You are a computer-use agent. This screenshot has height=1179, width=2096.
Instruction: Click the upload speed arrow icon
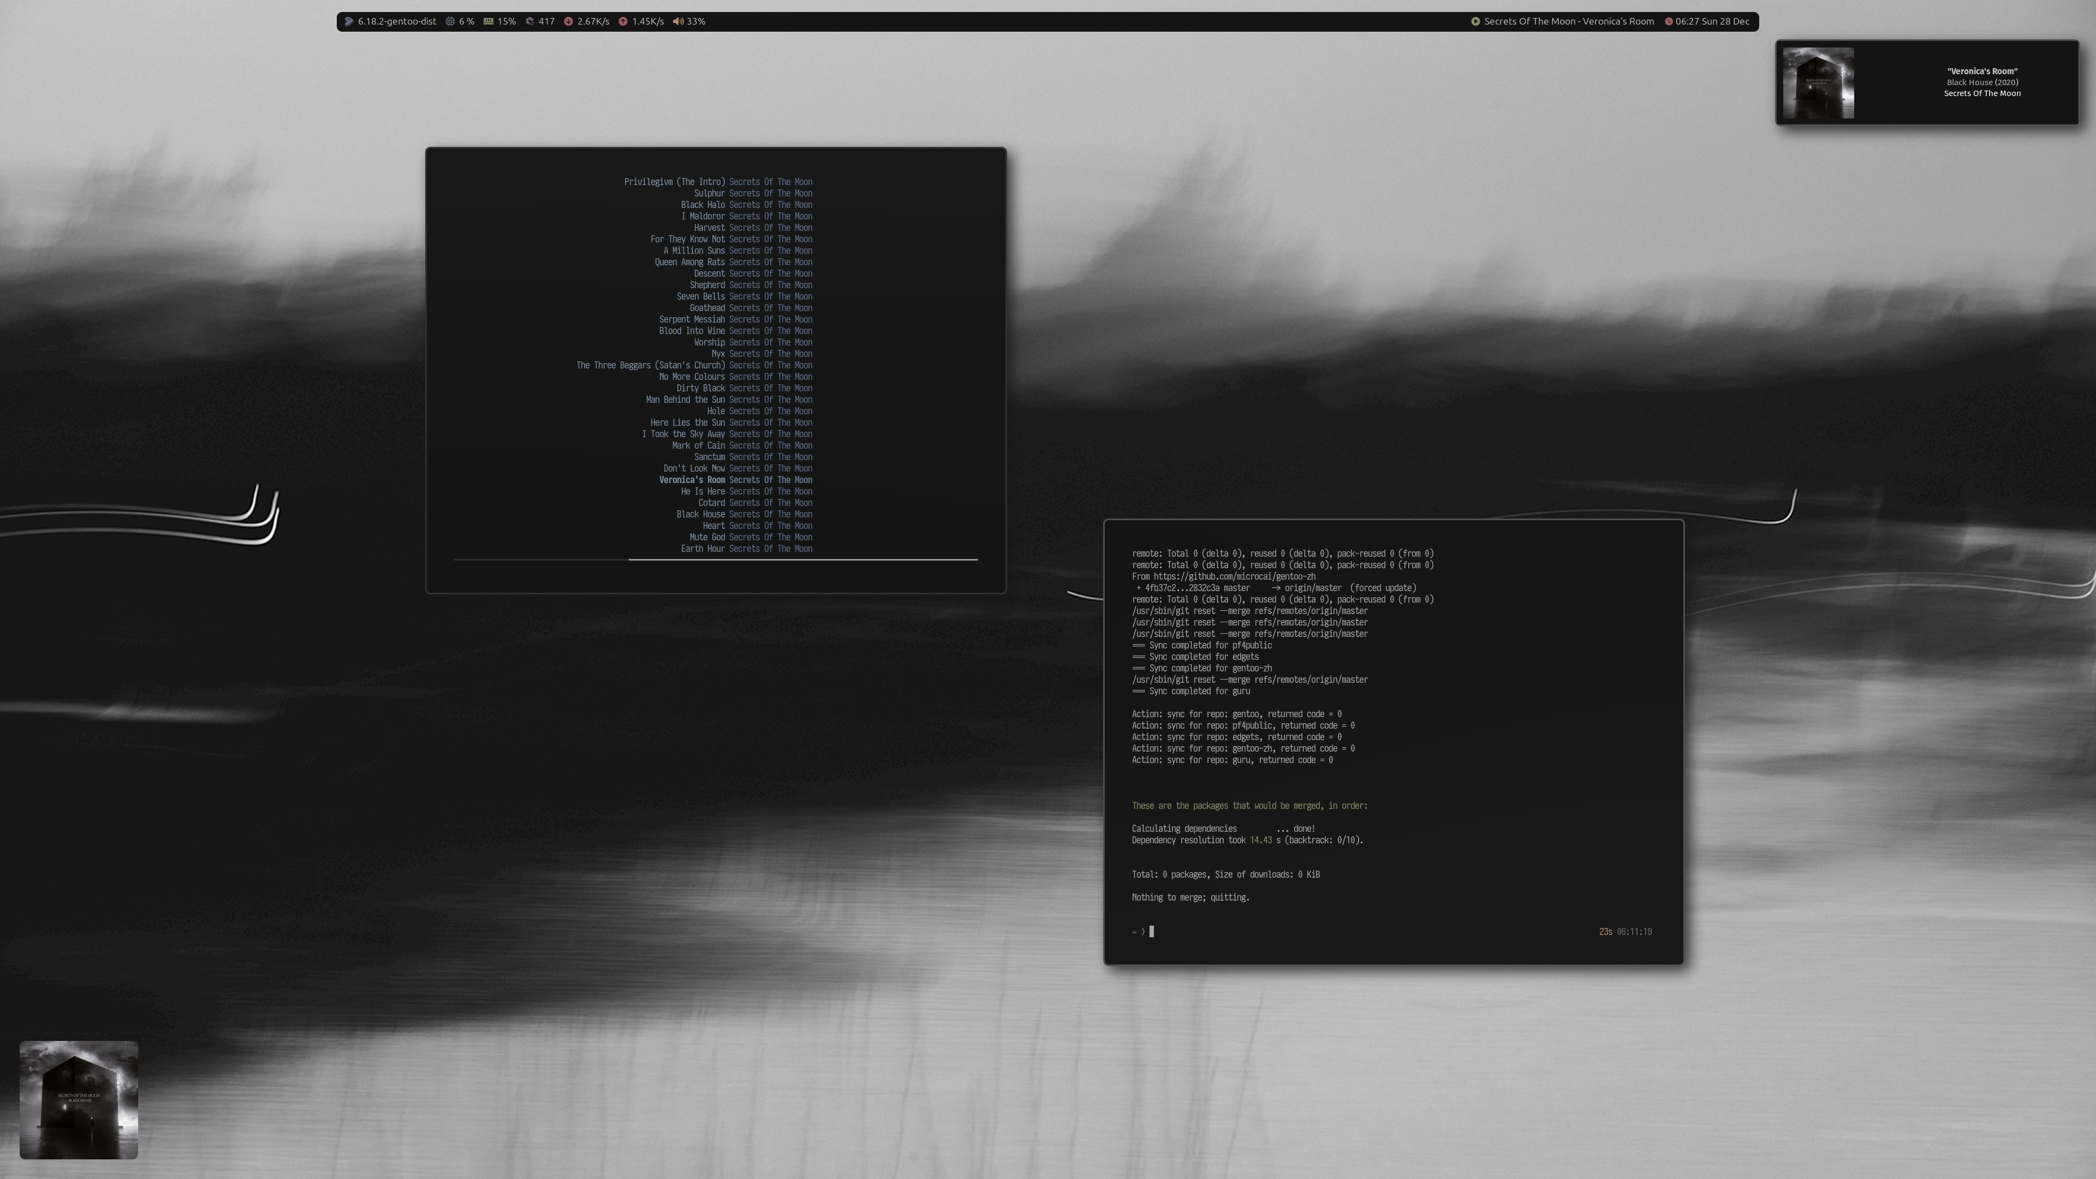(622, 22)
